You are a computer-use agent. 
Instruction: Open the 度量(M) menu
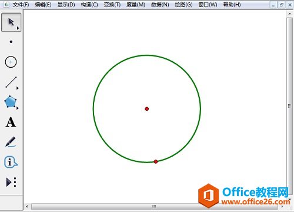[x=136, y=5]
